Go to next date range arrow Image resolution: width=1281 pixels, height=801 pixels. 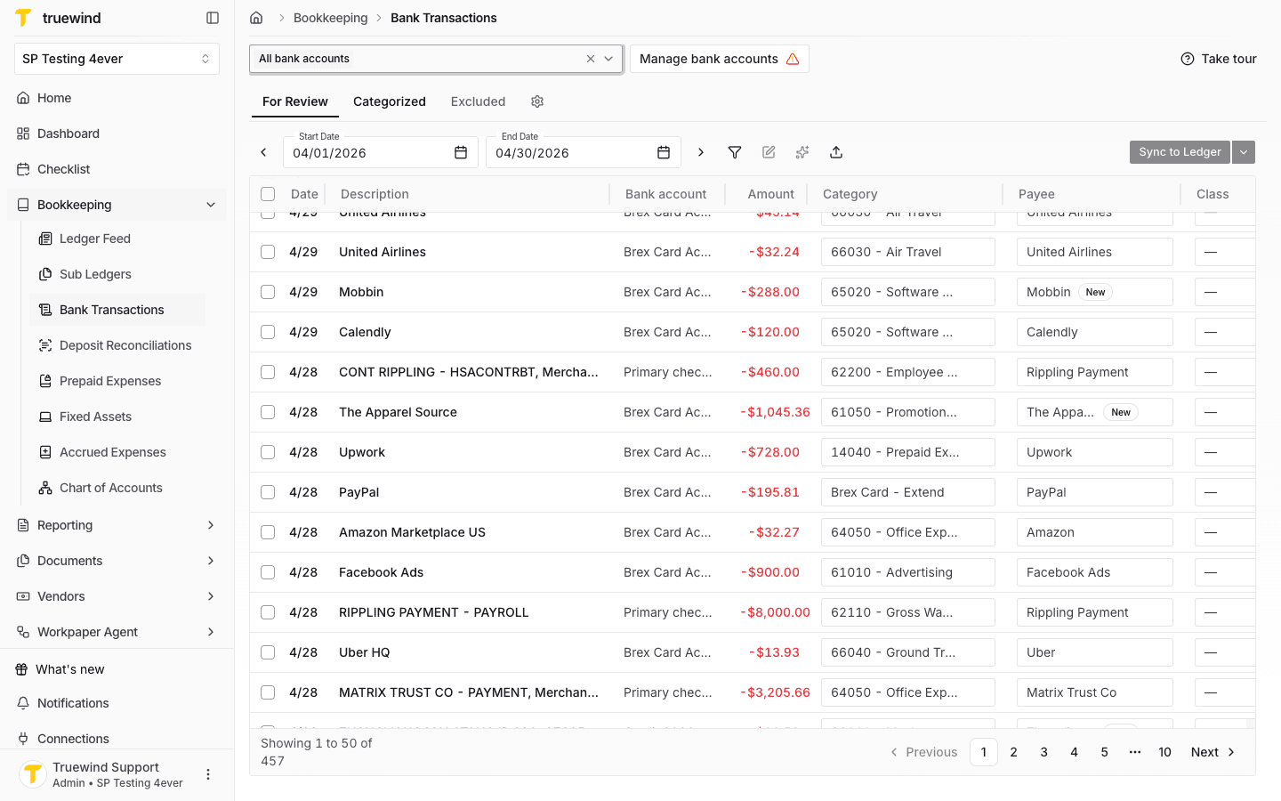tap(701, 152)
